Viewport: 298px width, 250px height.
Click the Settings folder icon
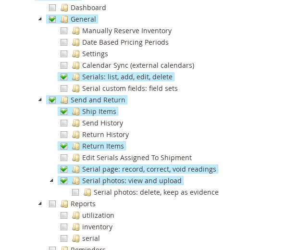point(76,54)
